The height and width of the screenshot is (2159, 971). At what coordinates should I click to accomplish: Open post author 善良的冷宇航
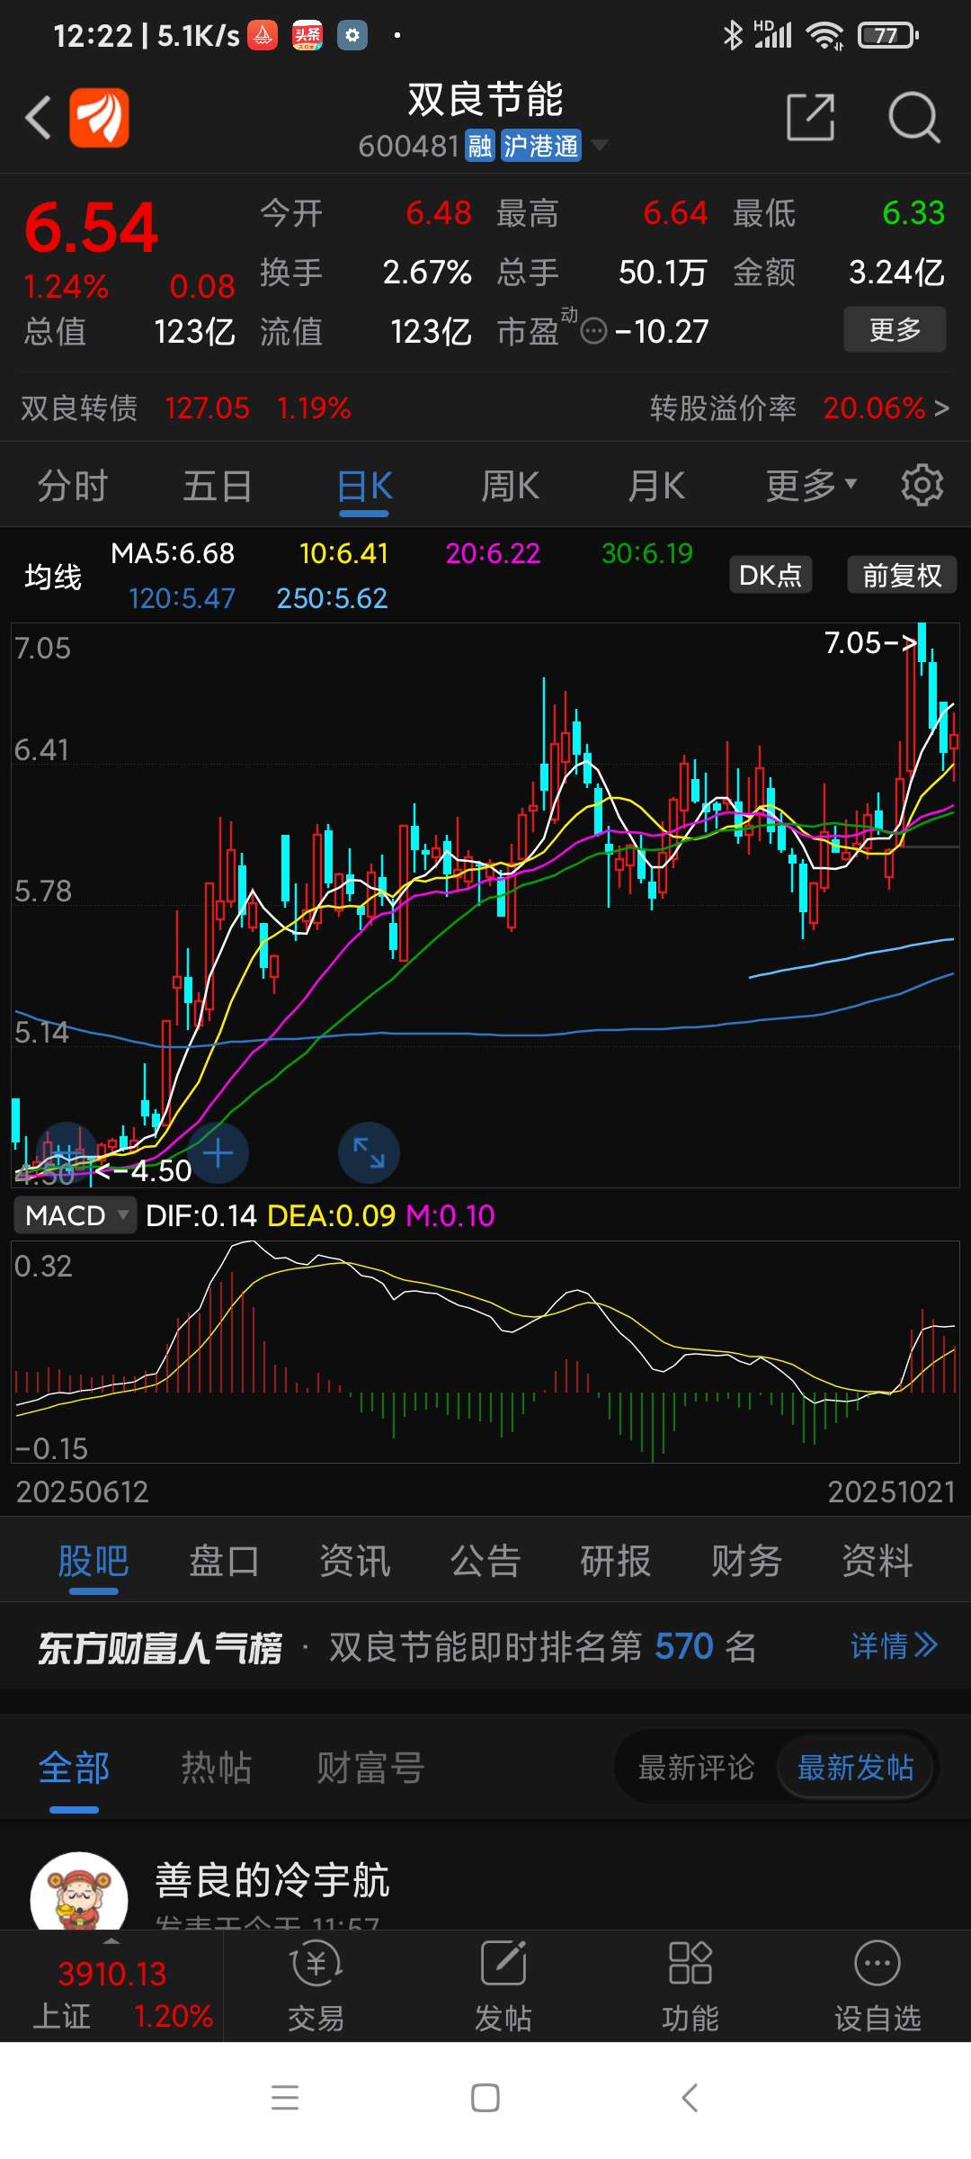272,1881
